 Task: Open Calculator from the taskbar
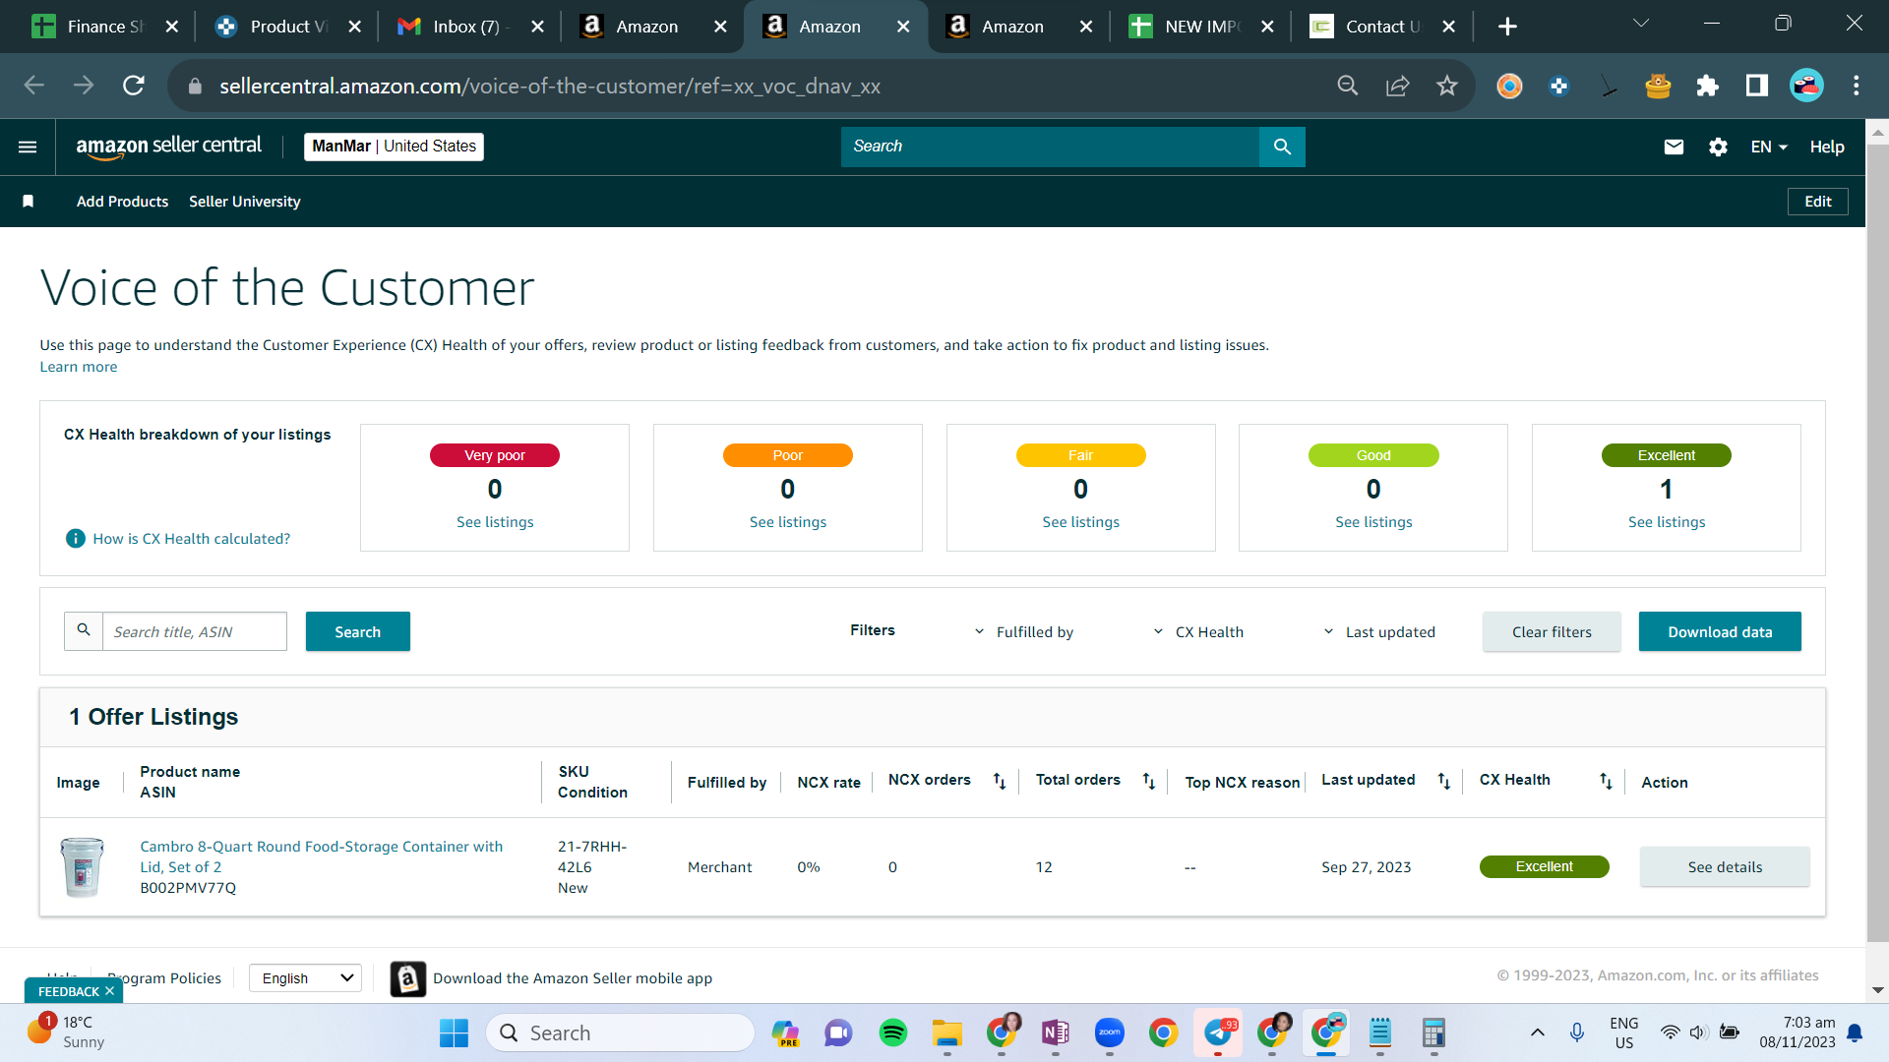click(x=1433, y=1032)
